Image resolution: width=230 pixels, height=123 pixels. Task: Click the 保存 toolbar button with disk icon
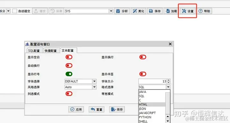(x=155, y=11)
